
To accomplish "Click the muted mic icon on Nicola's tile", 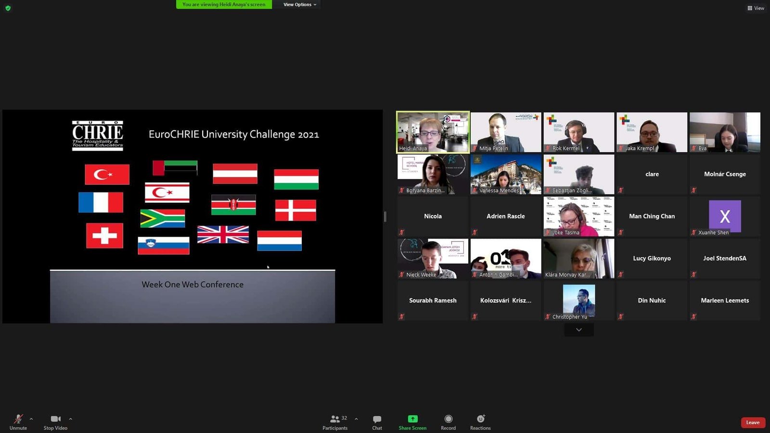I will point(401,232).
